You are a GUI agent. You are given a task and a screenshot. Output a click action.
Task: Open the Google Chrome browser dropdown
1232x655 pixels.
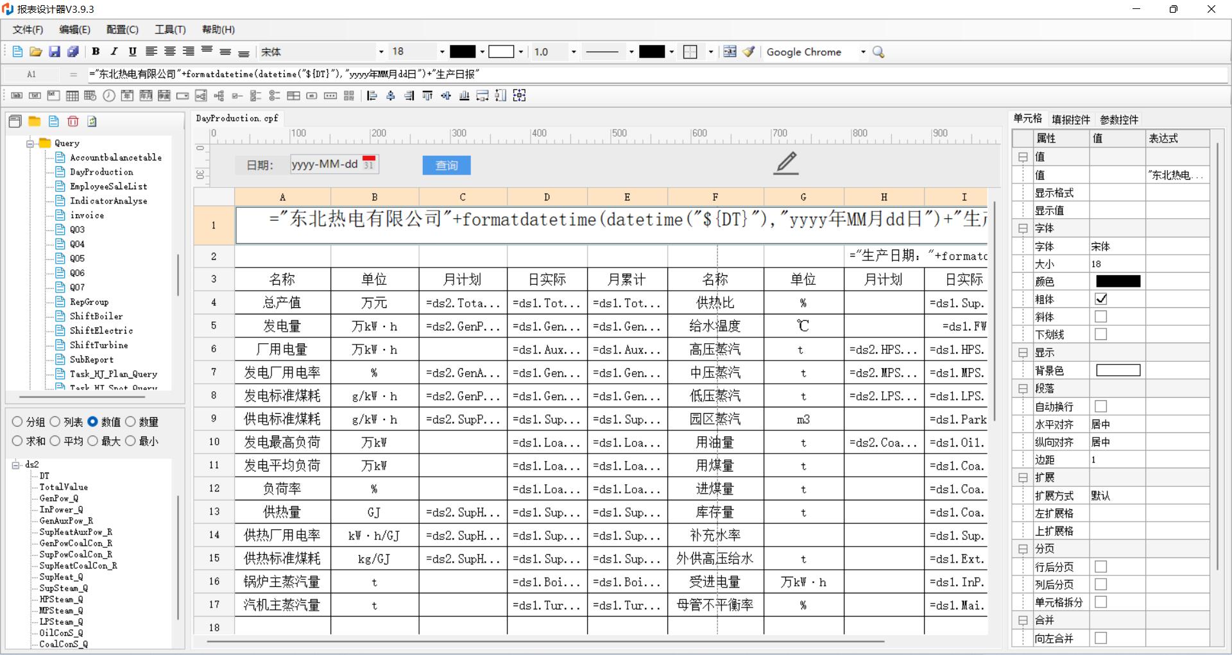coord(863,52)
